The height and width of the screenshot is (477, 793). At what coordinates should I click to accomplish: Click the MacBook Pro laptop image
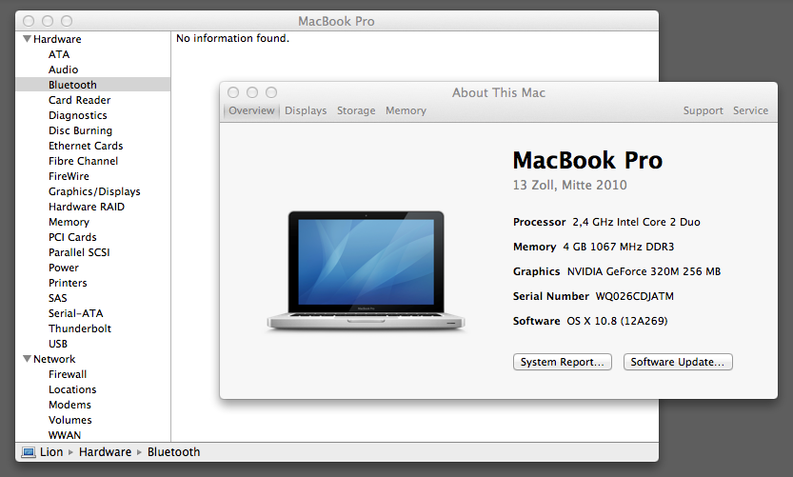[366, 271]
